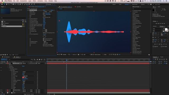Open the Layer menu
The image size is (169, 95).
point(30,1)
